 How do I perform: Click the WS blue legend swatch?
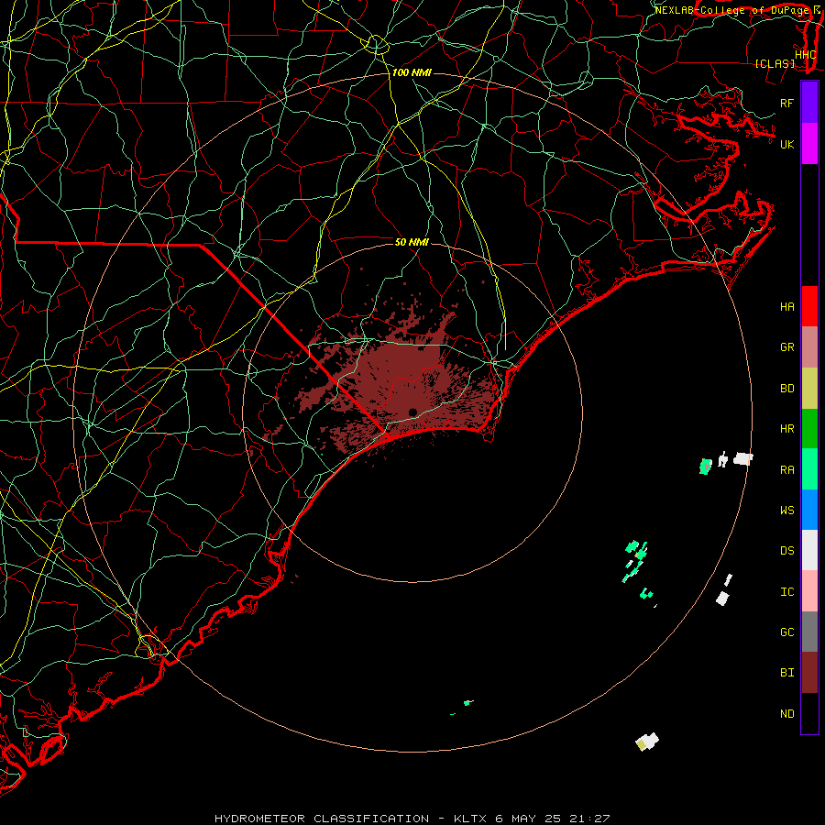[809, 510]
